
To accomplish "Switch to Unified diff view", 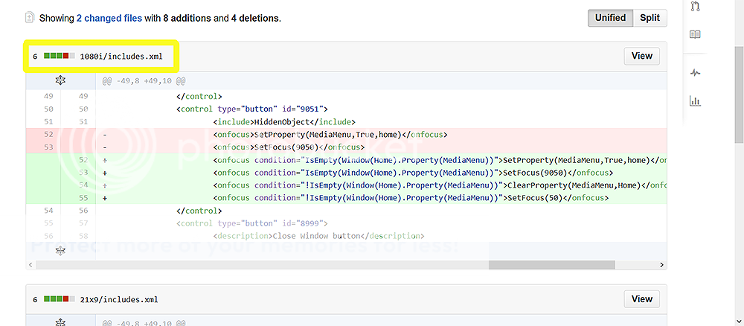I will click(x=610, y=18).
